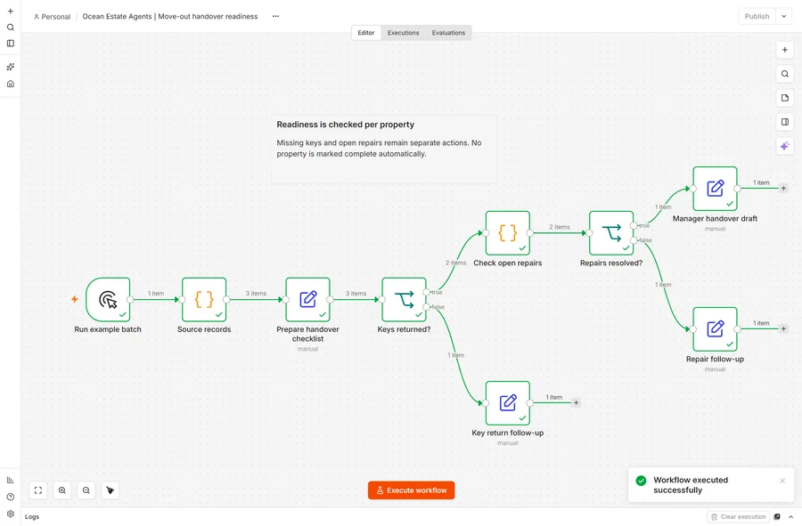Zoom in on the workflow canvas
The image size is (802, 526).
[61, 490]
